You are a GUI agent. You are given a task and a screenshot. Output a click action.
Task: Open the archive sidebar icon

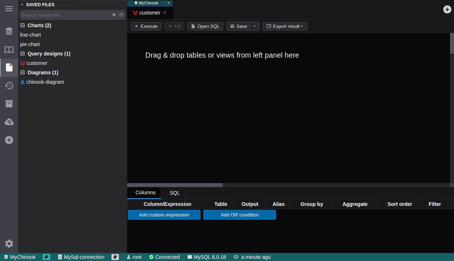pos(9,104)
